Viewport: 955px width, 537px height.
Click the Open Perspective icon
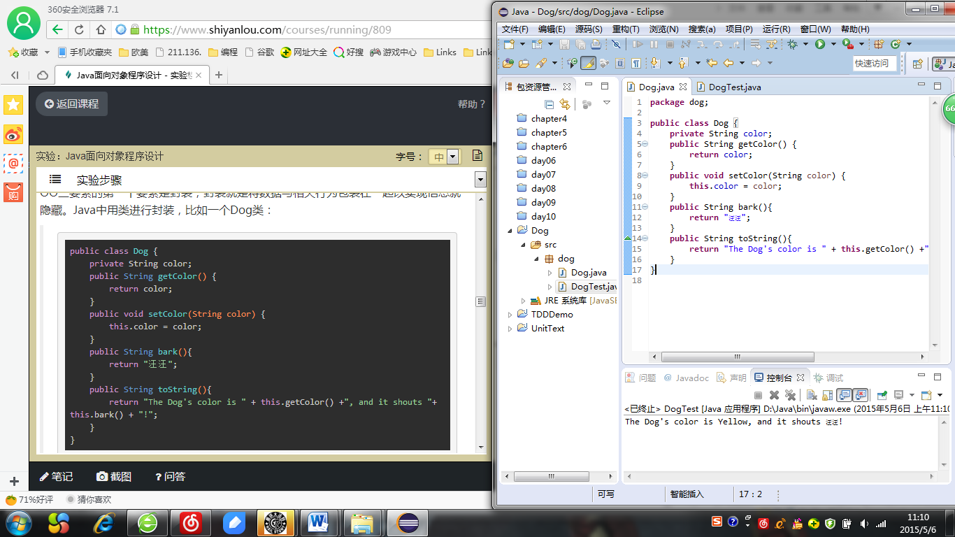coord(917,64)
